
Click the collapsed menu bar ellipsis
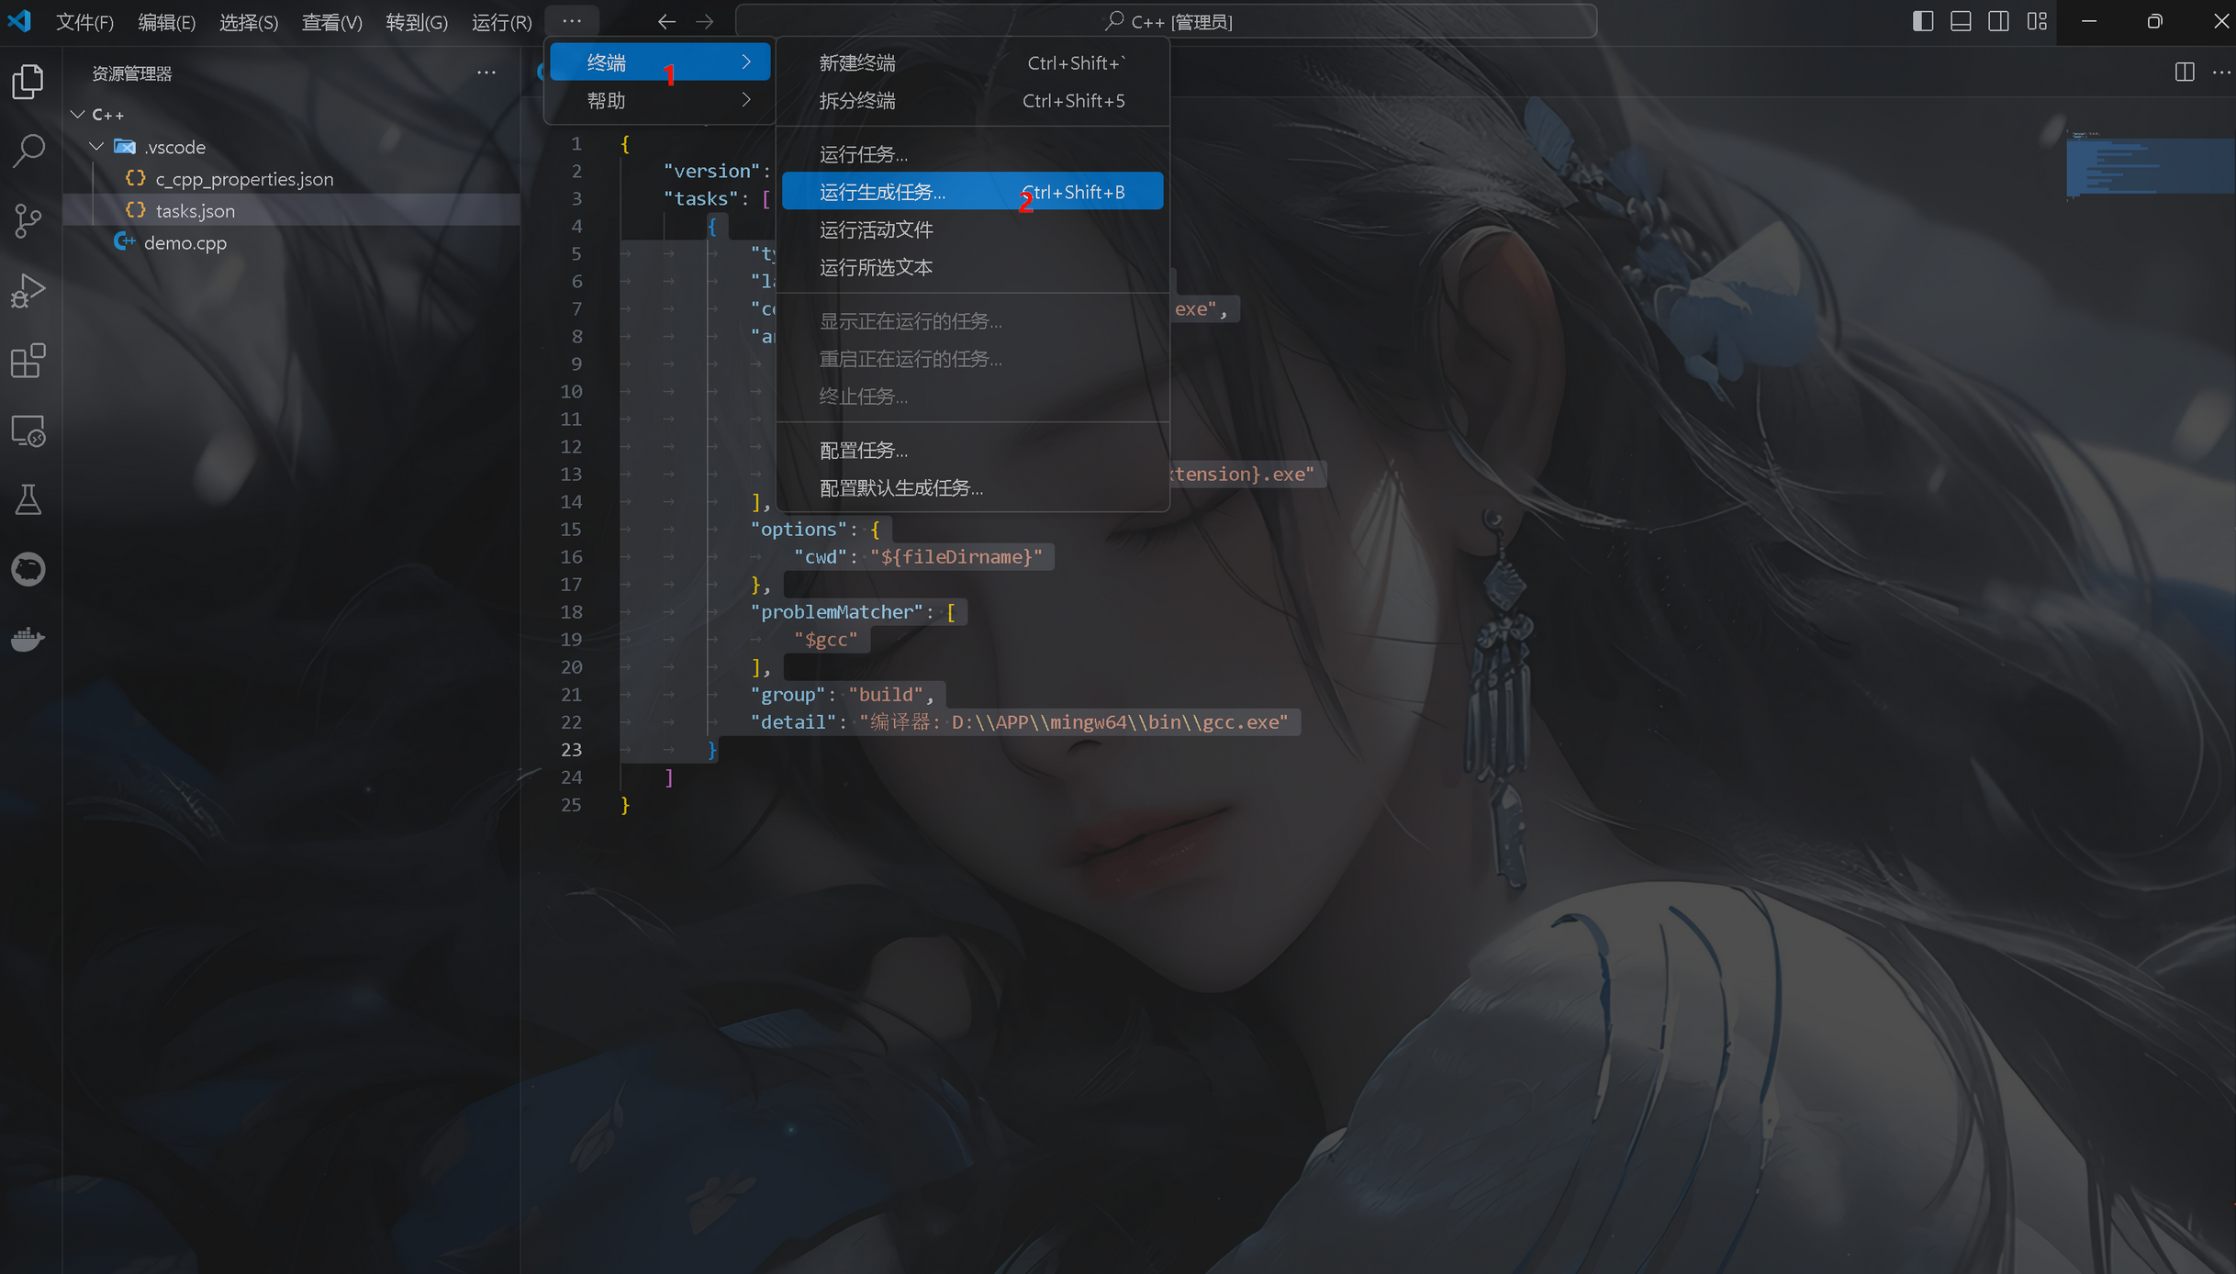(x=572, y=21)
